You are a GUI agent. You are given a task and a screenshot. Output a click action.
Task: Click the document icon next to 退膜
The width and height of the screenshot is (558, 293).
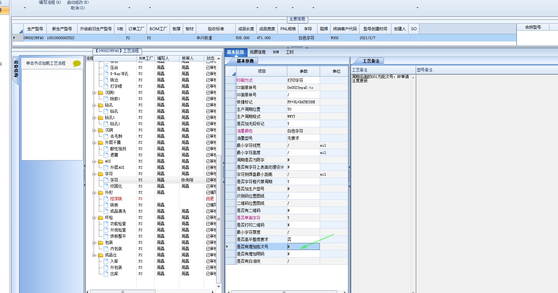tap(106, 155)
